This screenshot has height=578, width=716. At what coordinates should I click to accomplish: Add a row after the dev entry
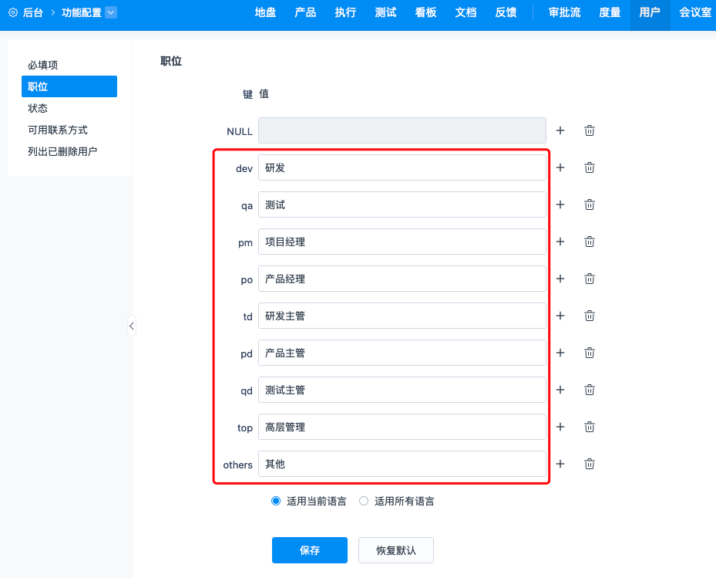[x=560, y=167]
